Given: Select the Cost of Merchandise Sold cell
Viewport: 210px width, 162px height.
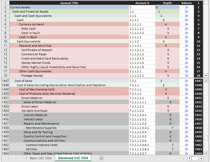Looking at the screenshot, I should pos(69,89).
